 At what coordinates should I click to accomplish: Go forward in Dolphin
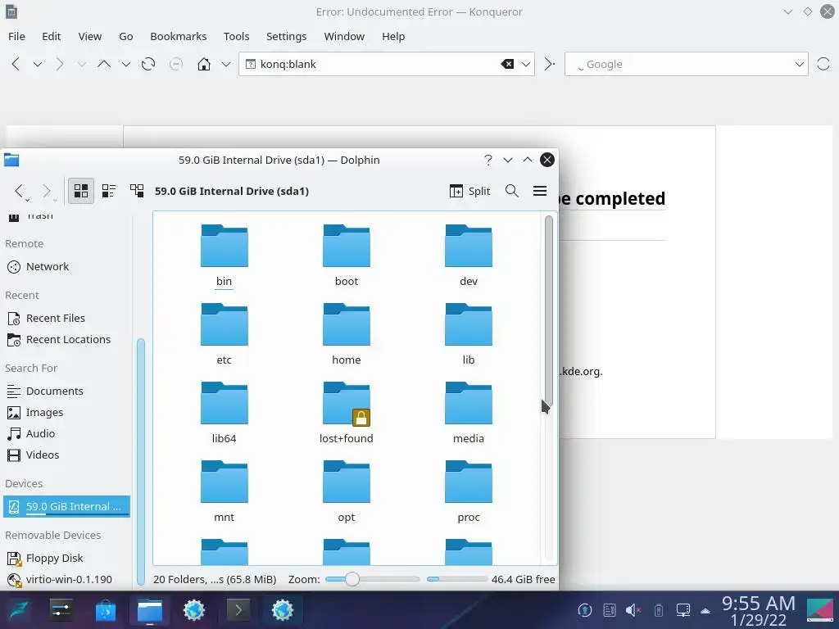(x=47, y=191)
